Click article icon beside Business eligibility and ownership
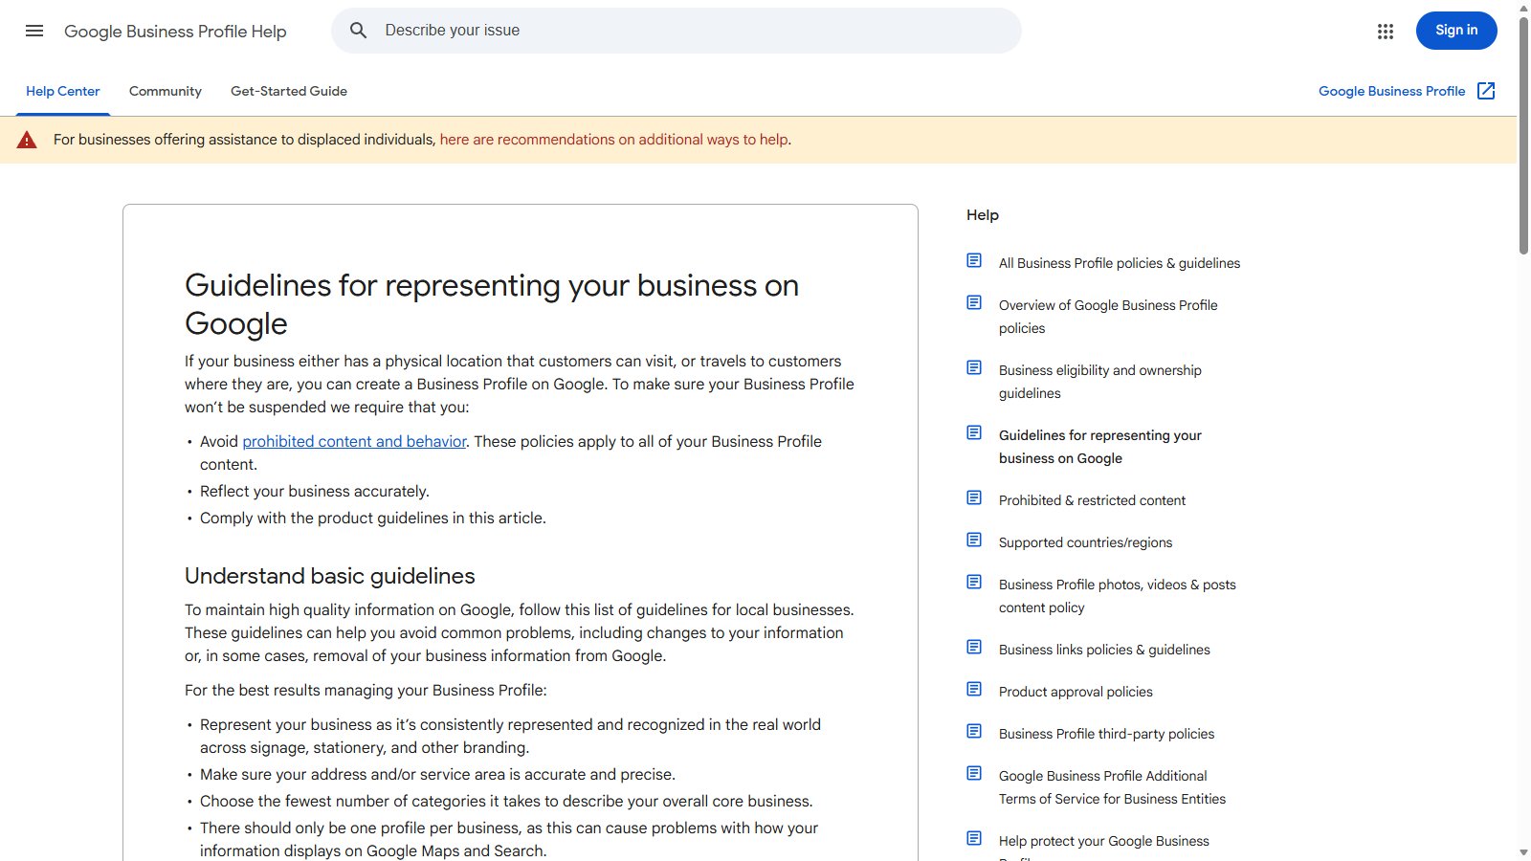 point(974,367)
